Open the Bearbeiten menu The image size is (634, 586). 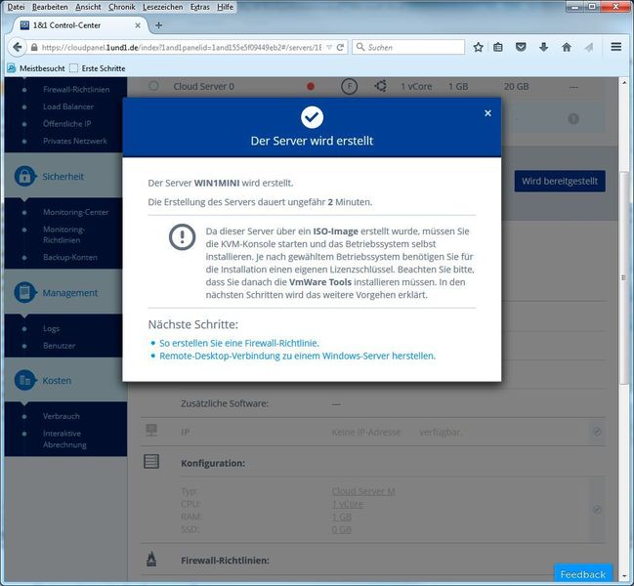tap(50, 7)
